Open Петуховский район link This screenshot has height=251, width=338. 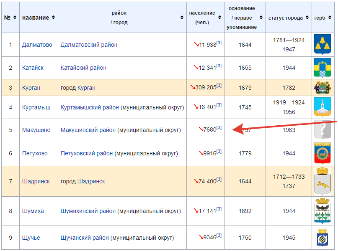pos(87,153)
